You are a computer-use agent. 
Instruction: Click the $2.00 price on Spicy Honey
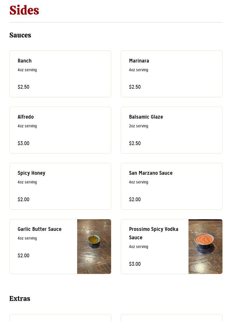[x=23, y=199]
